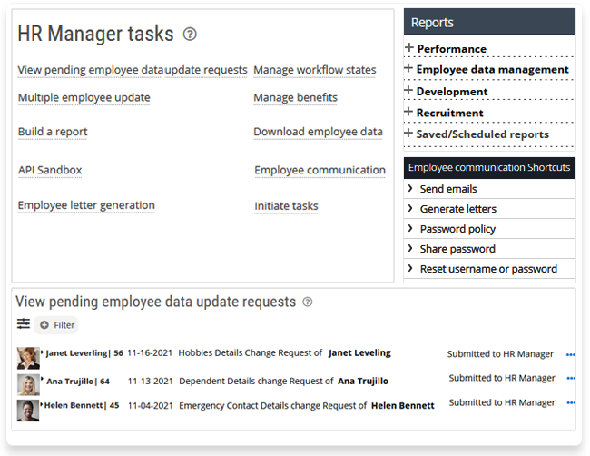Open more options for Ana Trujillo's request

click(x=570, y=379)
